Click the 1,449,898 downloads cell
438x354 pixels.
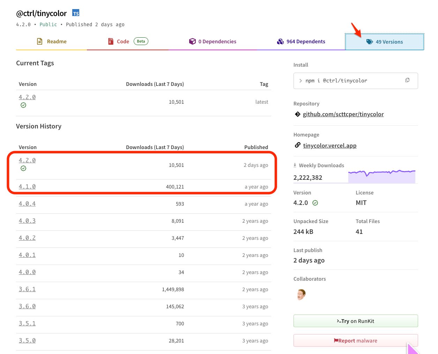[x=173, y=289]
